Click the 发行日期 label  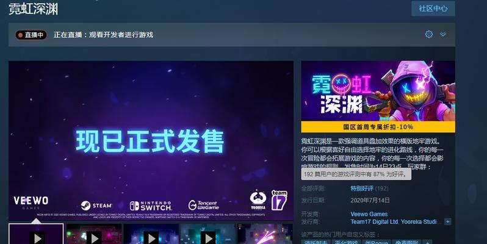[312, 201]
